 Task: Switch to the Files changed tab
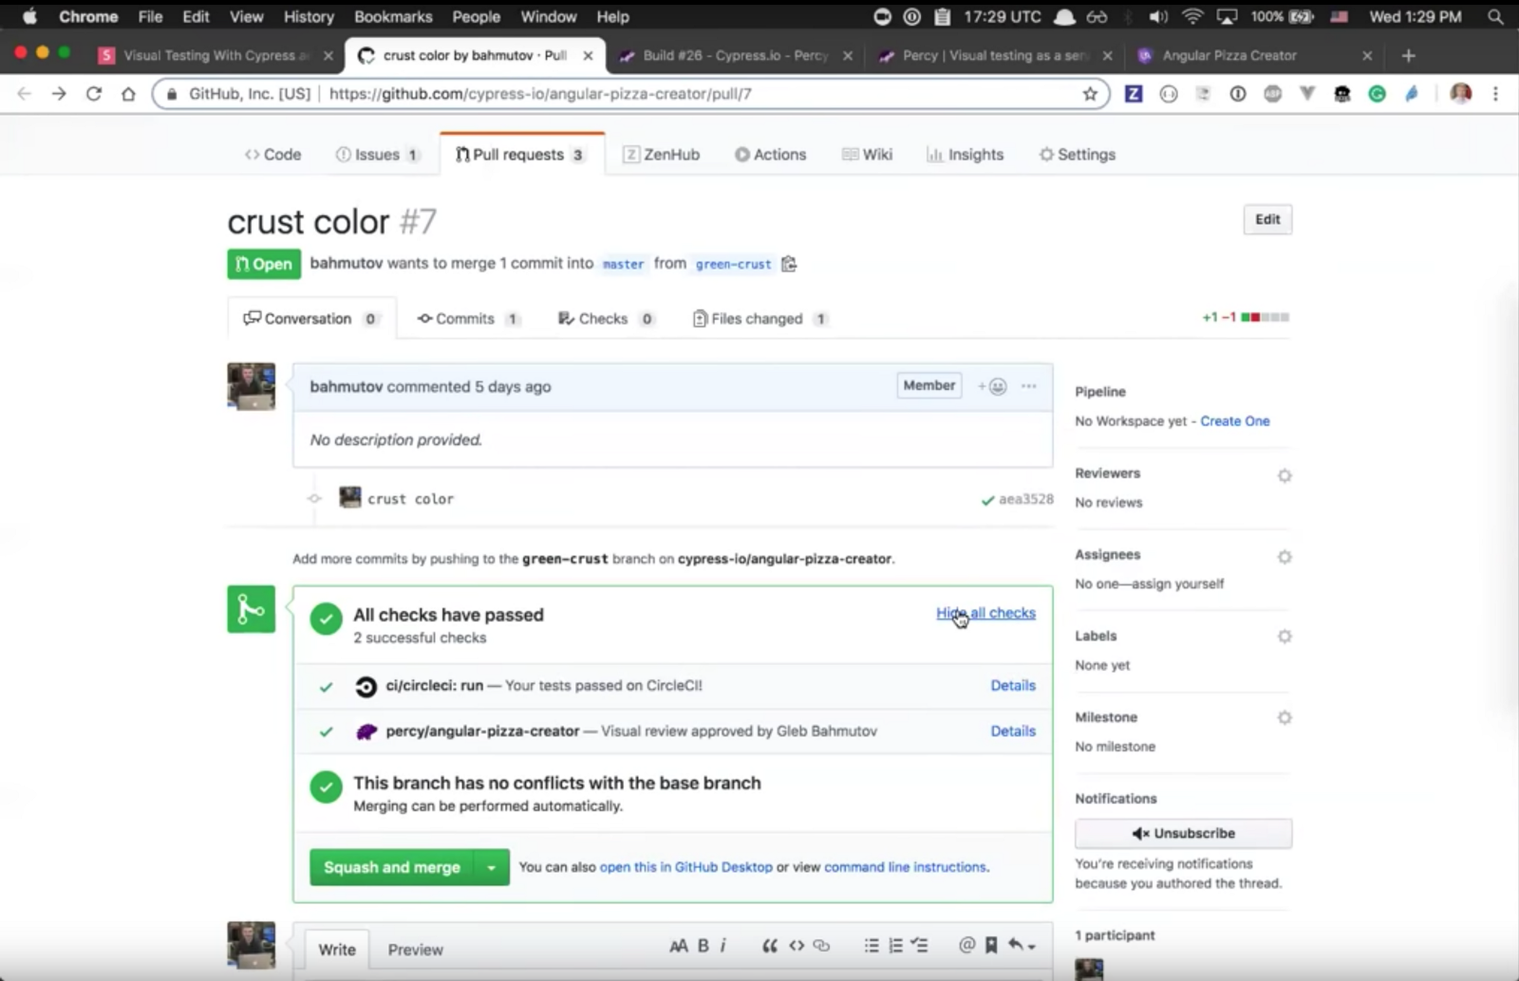click(x=759, y=319)
